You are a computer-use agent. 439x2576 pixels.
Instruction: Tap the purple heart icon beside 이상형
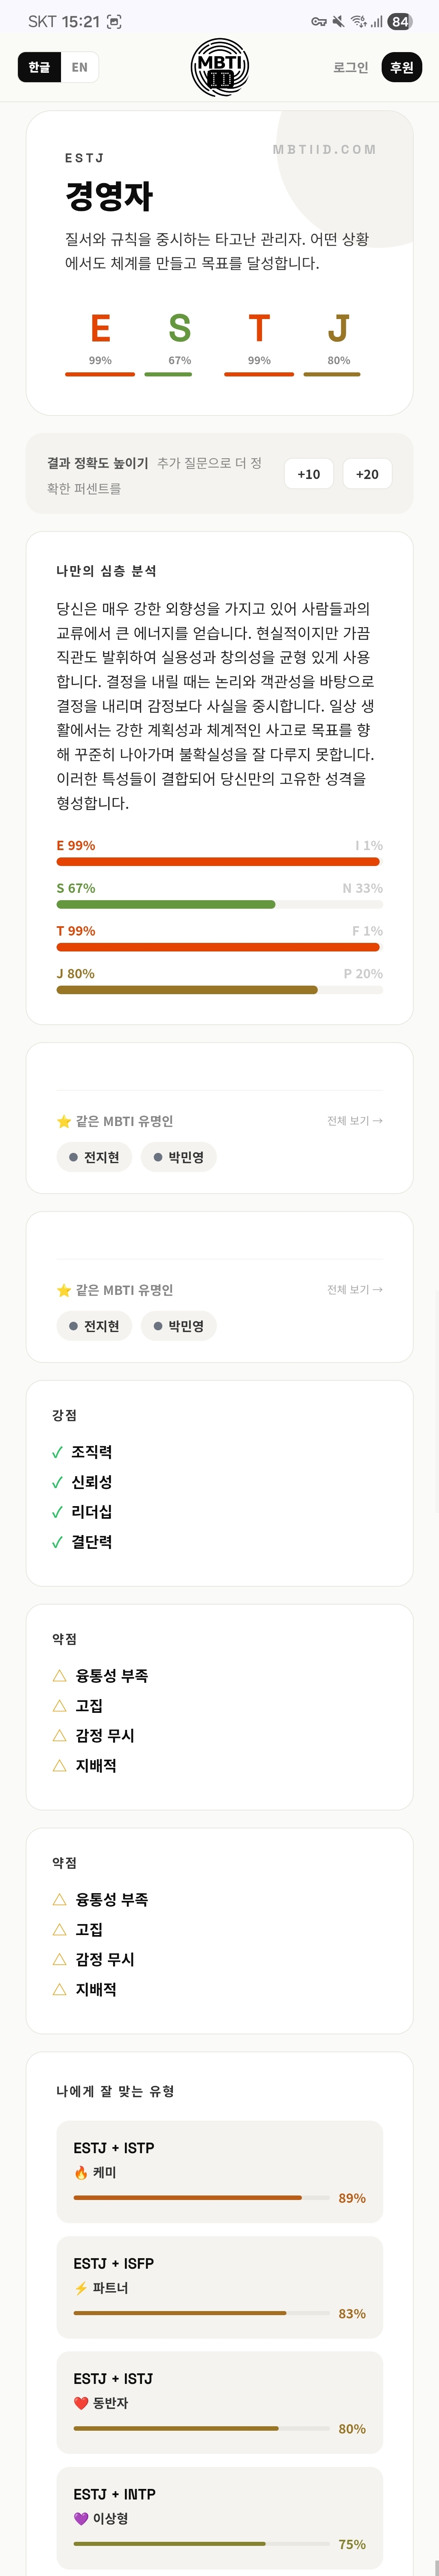click(x=81, y=2518)
